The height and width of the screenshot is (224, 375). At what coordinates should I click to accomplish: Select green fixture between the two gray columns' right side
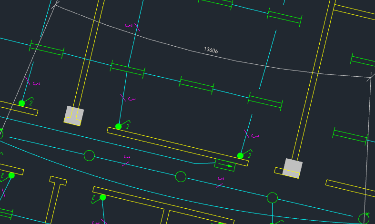click(x=265, y=101)
